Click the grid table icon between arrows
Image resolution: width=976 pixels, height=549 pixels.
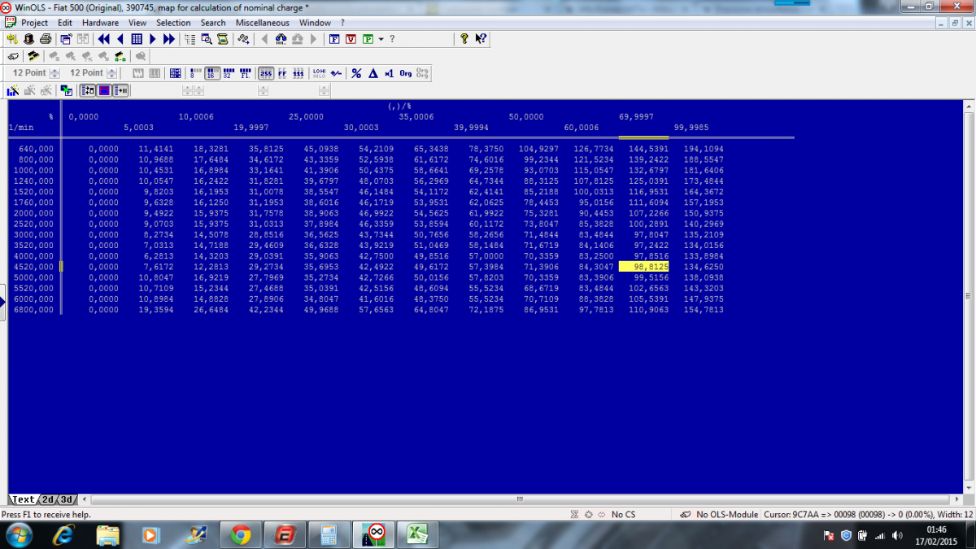pos(136,39)
